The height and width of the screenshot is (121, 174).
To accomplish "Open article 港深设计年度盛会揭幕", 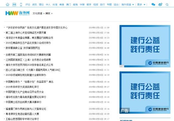I will 29,38.
